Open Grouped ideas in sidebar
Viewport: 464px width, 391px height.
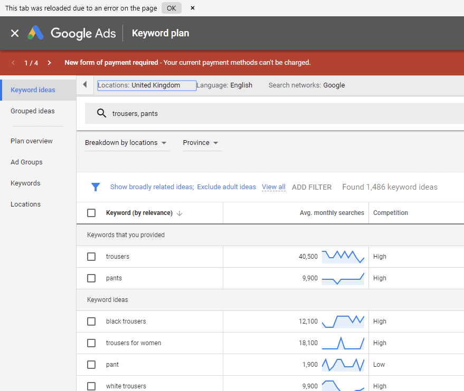(33, 111)
